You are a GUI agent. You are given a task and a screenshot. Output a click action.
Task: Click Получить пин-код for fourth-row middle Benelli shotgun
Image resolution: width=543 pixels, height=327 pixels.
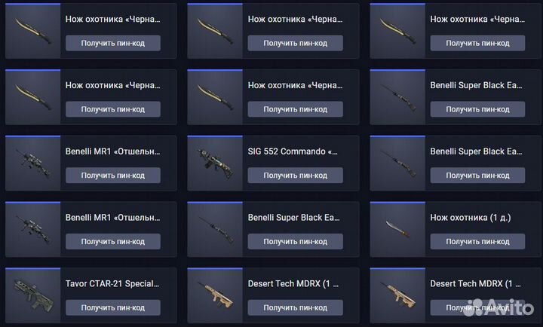296,242
